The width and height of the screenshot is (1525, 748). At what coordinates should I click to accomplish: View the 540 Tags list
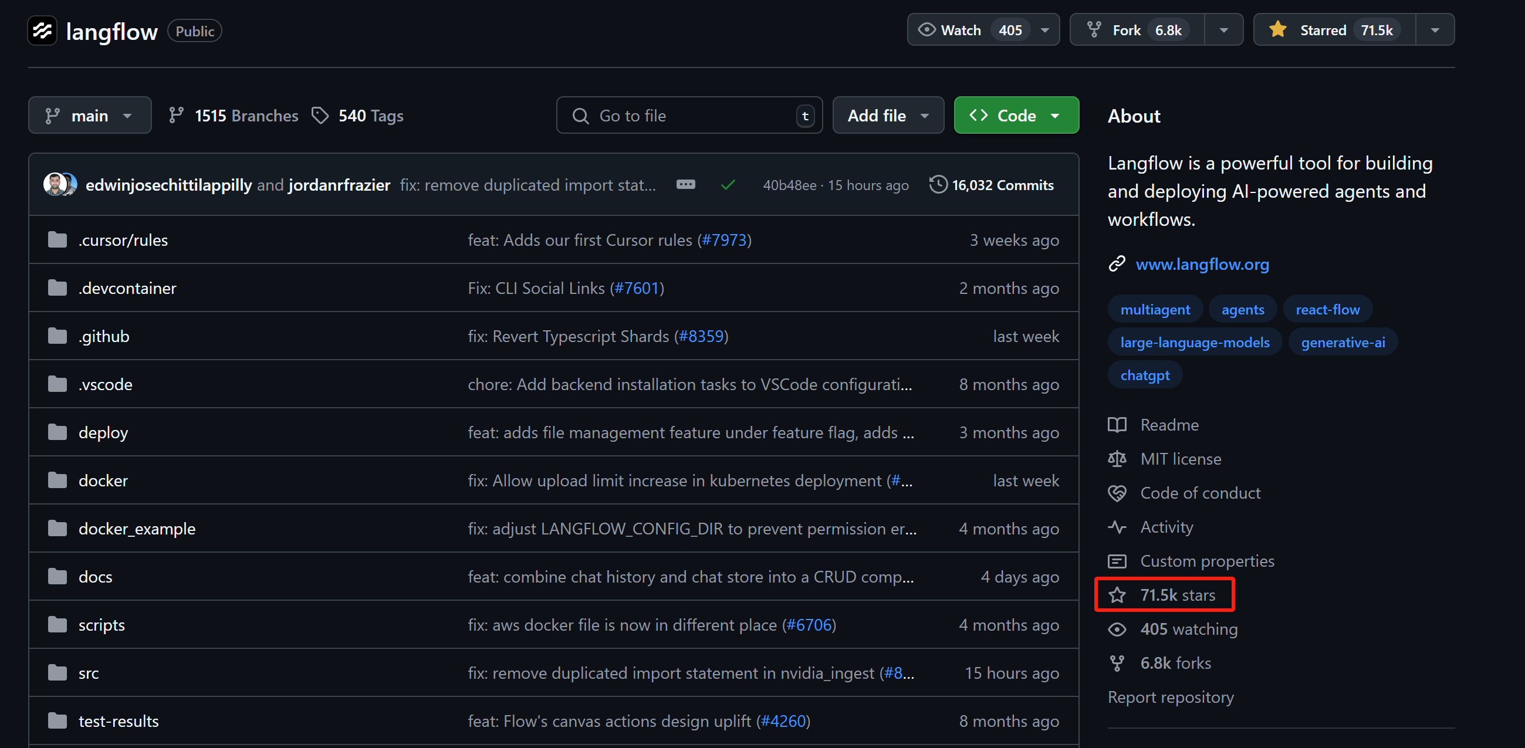point(357,116)
